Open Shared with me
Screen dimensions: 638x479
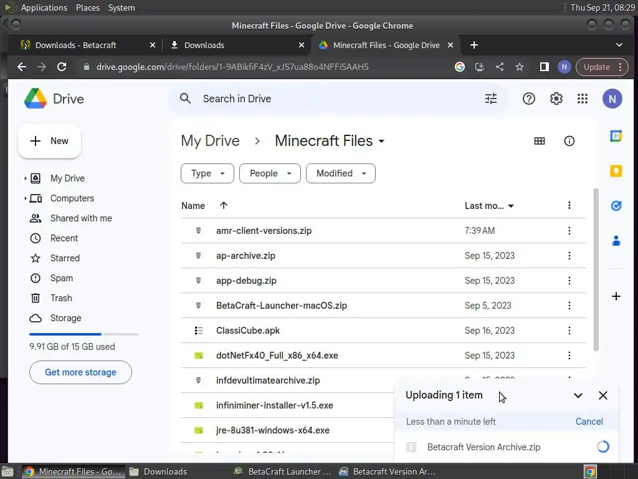point(80,218)
